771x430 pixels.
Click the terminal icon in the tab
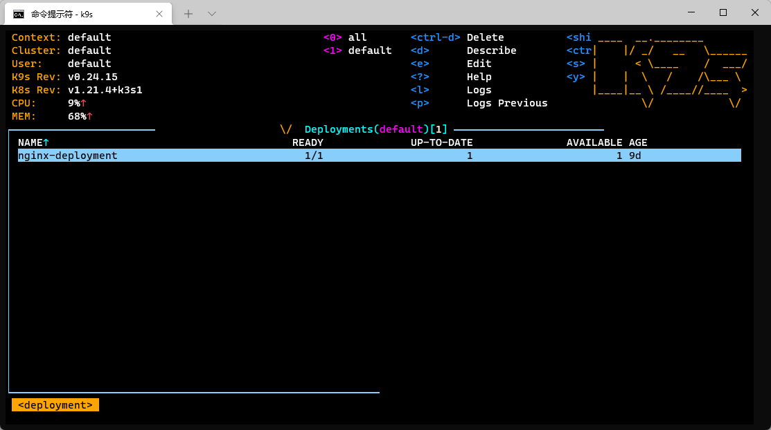click(19, 13)
